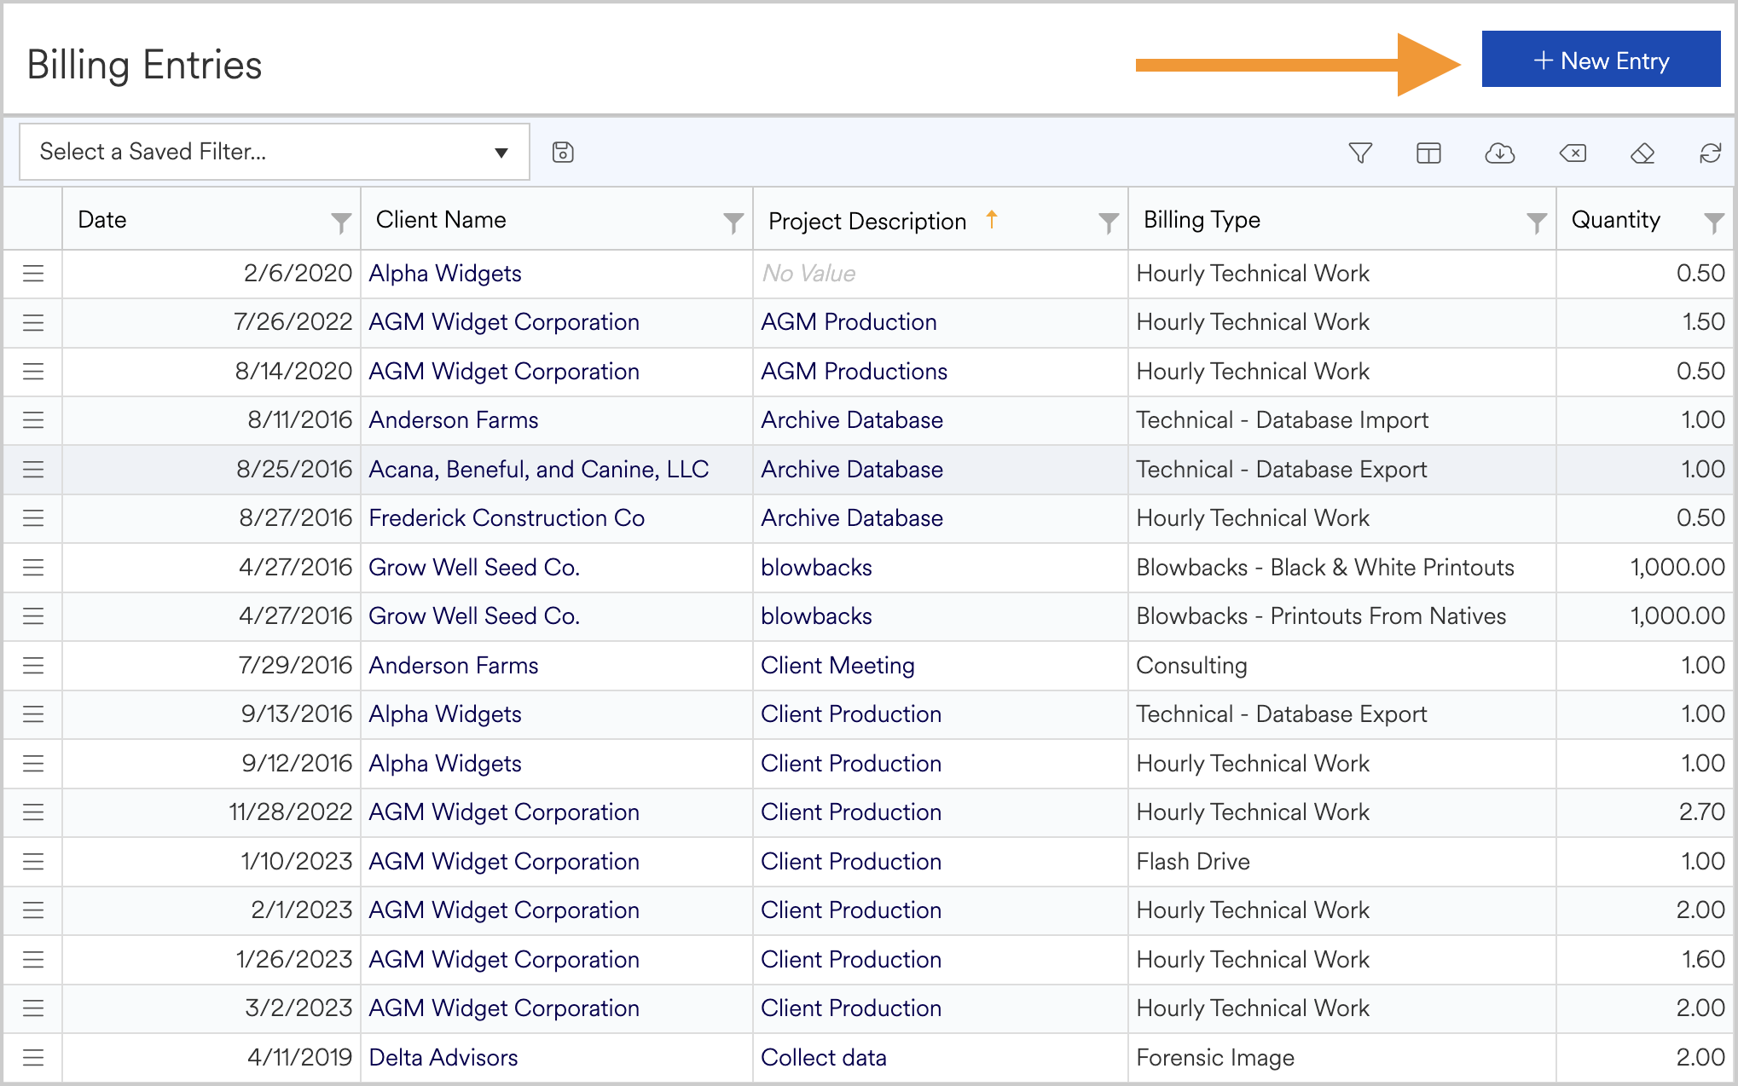
Task: Sort by Billing Type column header
Action: point(1202,220)
